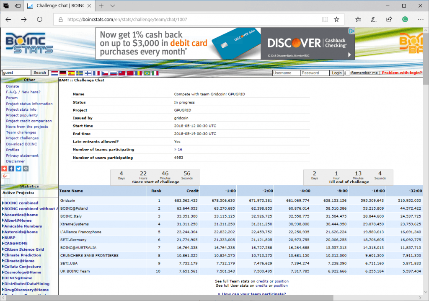Open browser settings and more menu
Image resolution: width=429 pixels, height=301 pixels.
(421, 19)
